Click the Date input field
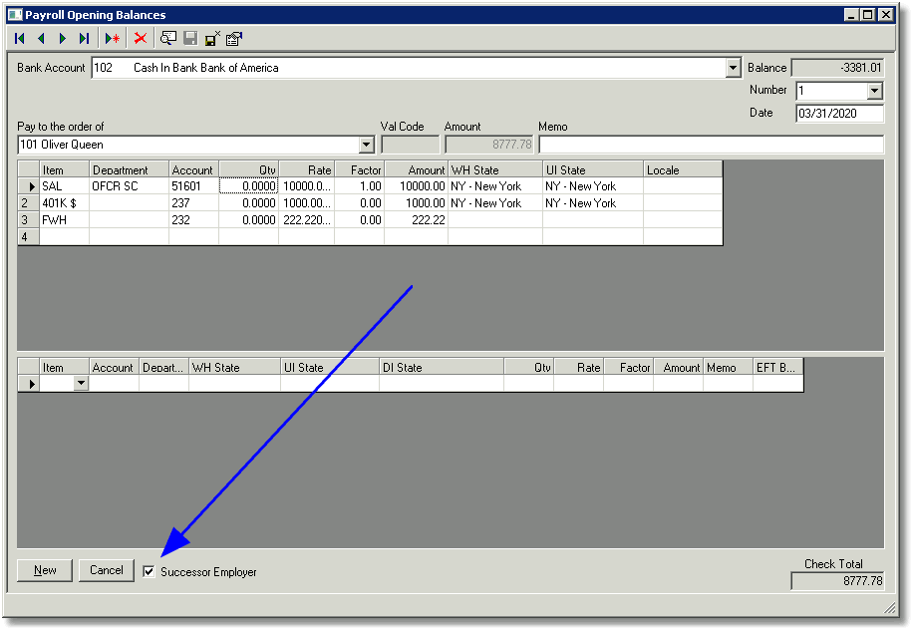The width and height of the screenshot is (914, 632). [840, 113]
